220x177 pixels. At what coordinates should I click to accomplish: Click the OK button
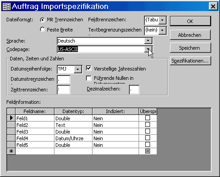click(x=190, y=21)
